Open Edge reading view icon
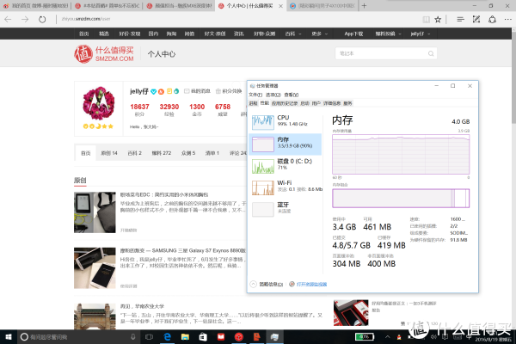 (427, 20)
